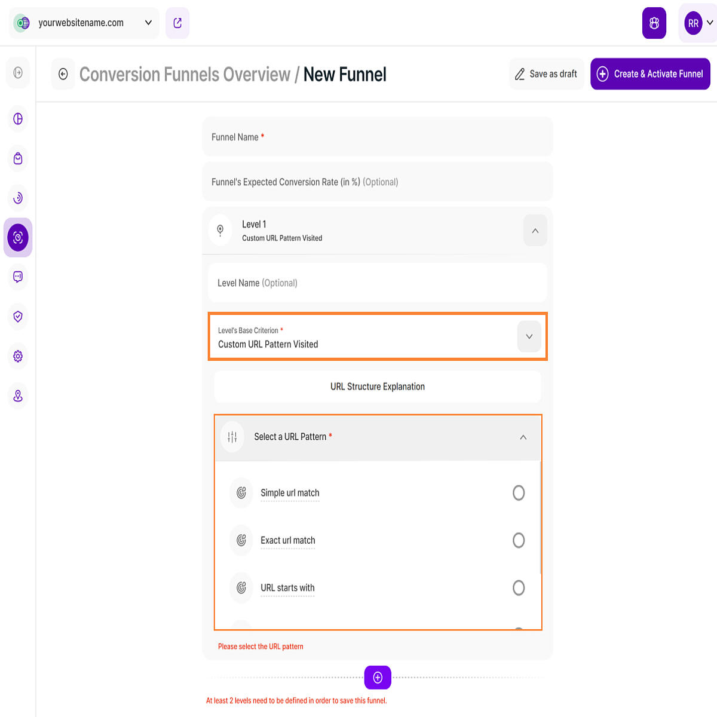Click the sliders icon beside Select a URL Pattern

click(x=232, y=437)
